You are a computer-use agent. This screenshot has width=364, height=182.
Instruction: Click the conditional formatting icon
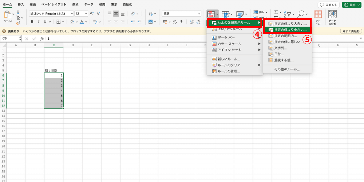211,14
